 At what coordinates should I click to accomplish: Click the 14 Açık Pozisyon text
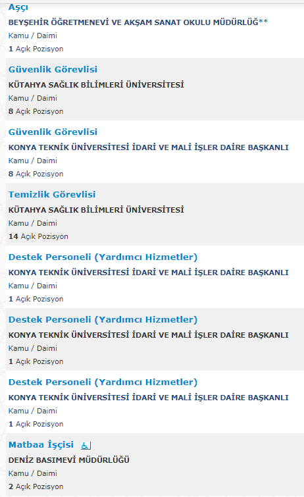click(x=38, y=236)
